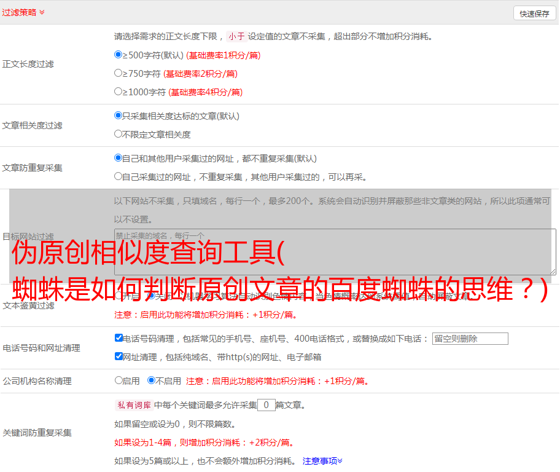Click the 文章防重复采集 label

pyautogui.click(x=32, y=168)
